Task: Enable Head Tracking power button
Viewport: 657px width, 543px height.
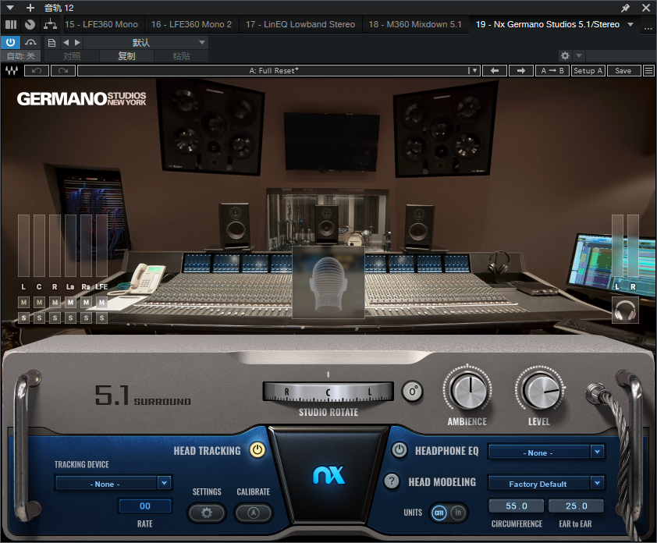Action: [x=257, y=450]
